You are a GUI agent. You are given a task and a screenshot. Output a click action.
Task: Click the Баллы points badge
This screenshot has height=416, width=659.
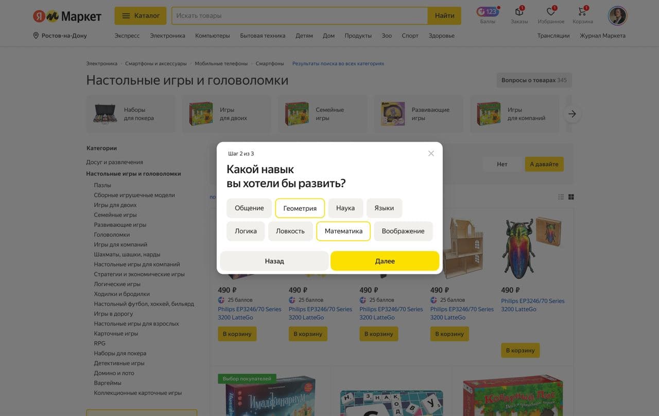487,11
